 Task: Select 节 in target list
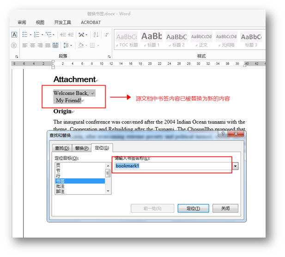click(80, 171)
